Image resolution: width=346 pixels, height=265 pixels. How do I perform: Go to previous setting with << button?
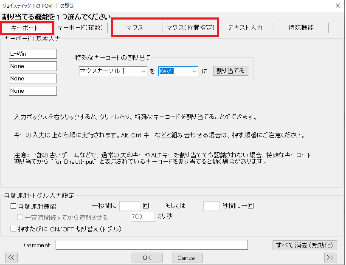[11, 257]
